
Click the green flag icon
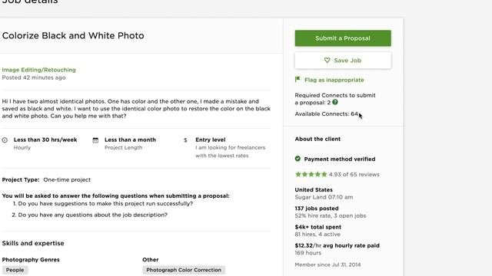[298, 80]
